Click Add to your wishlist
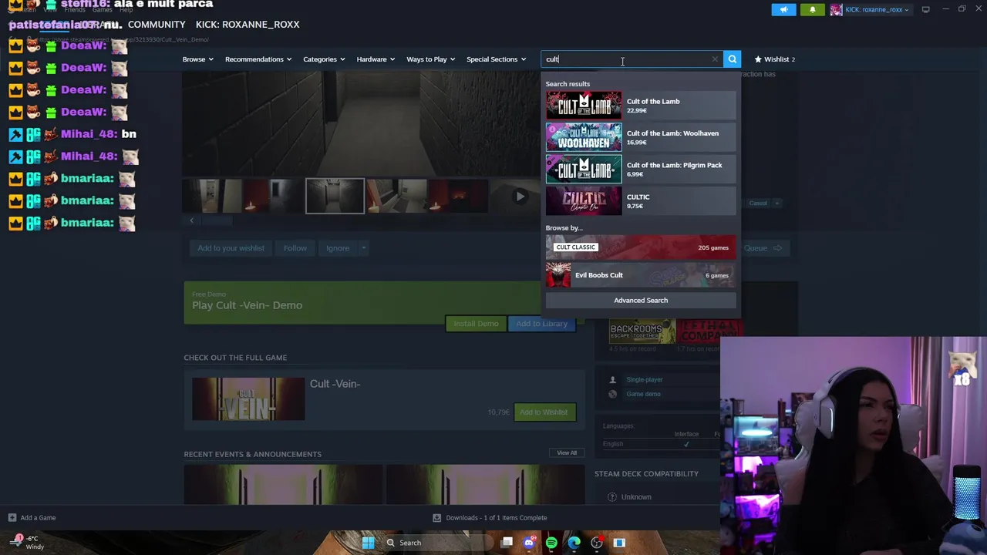The height and width of the screenshot is (555, 987). coord(231,248)
